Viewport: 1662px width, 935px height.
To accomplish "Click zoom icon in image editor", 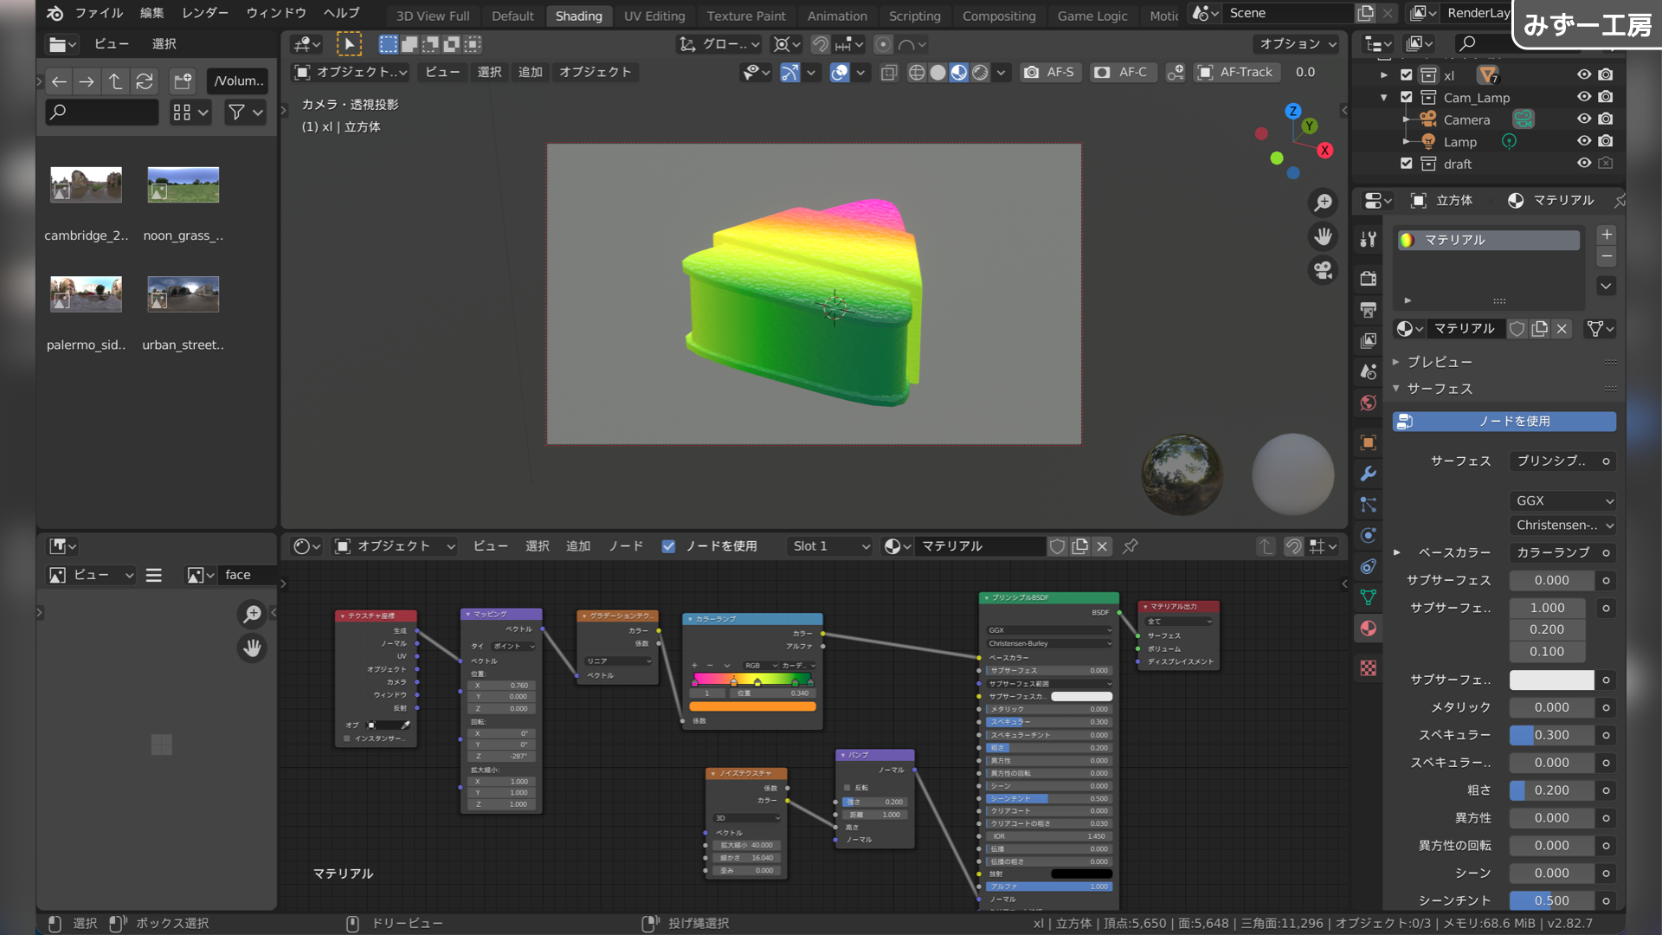I will point(252,614).
